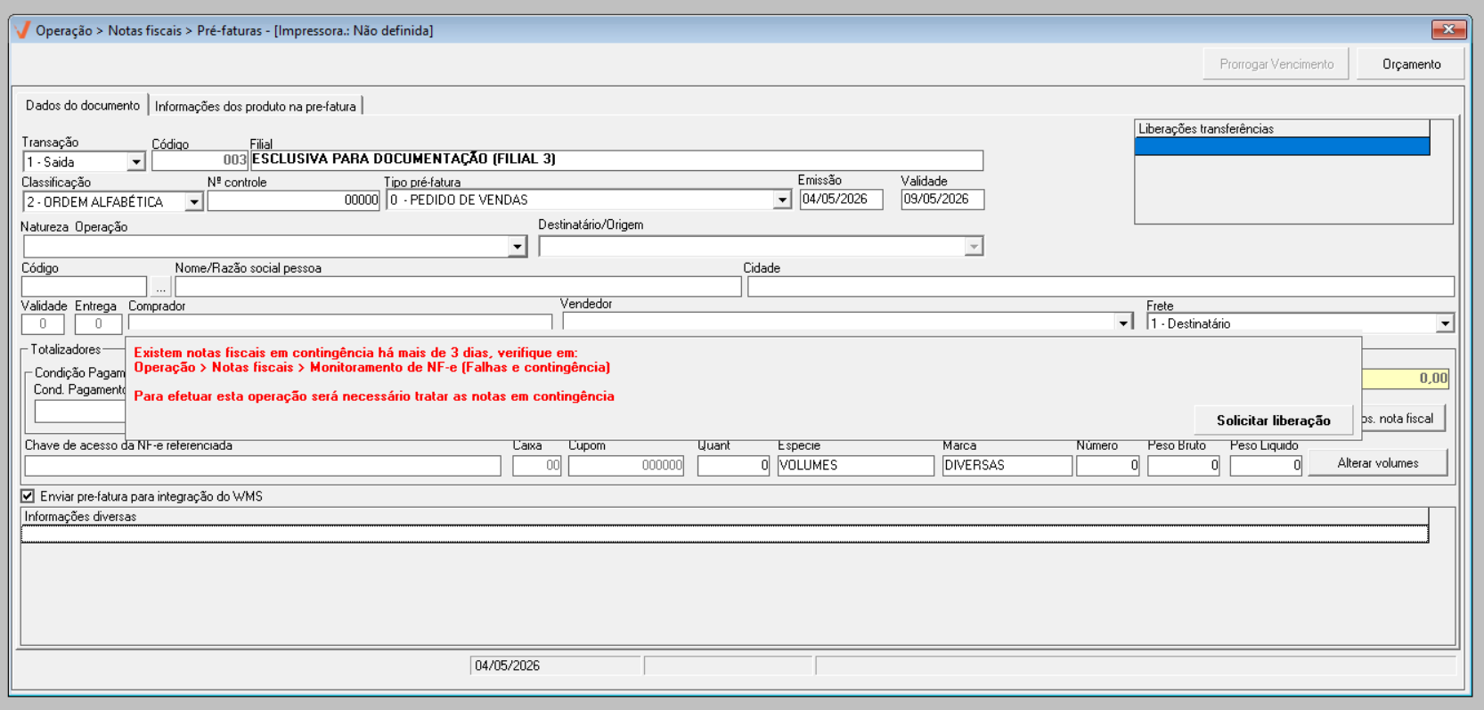Screen dimensions: 1484x710
Task: Click the Alterar volumes button
Action: coord(1377,463)
